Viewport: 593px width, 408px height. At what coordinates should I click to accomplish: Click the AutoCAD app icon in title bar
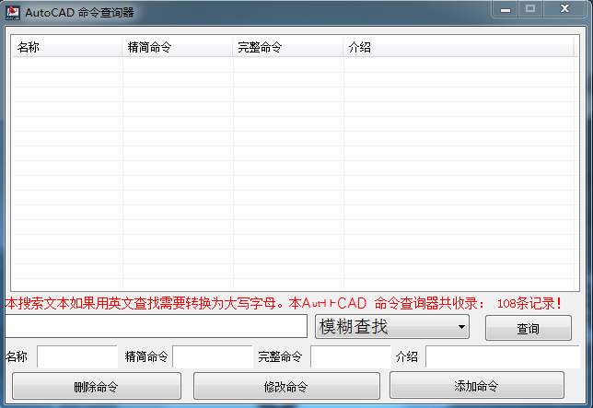(x=13, y=11)
